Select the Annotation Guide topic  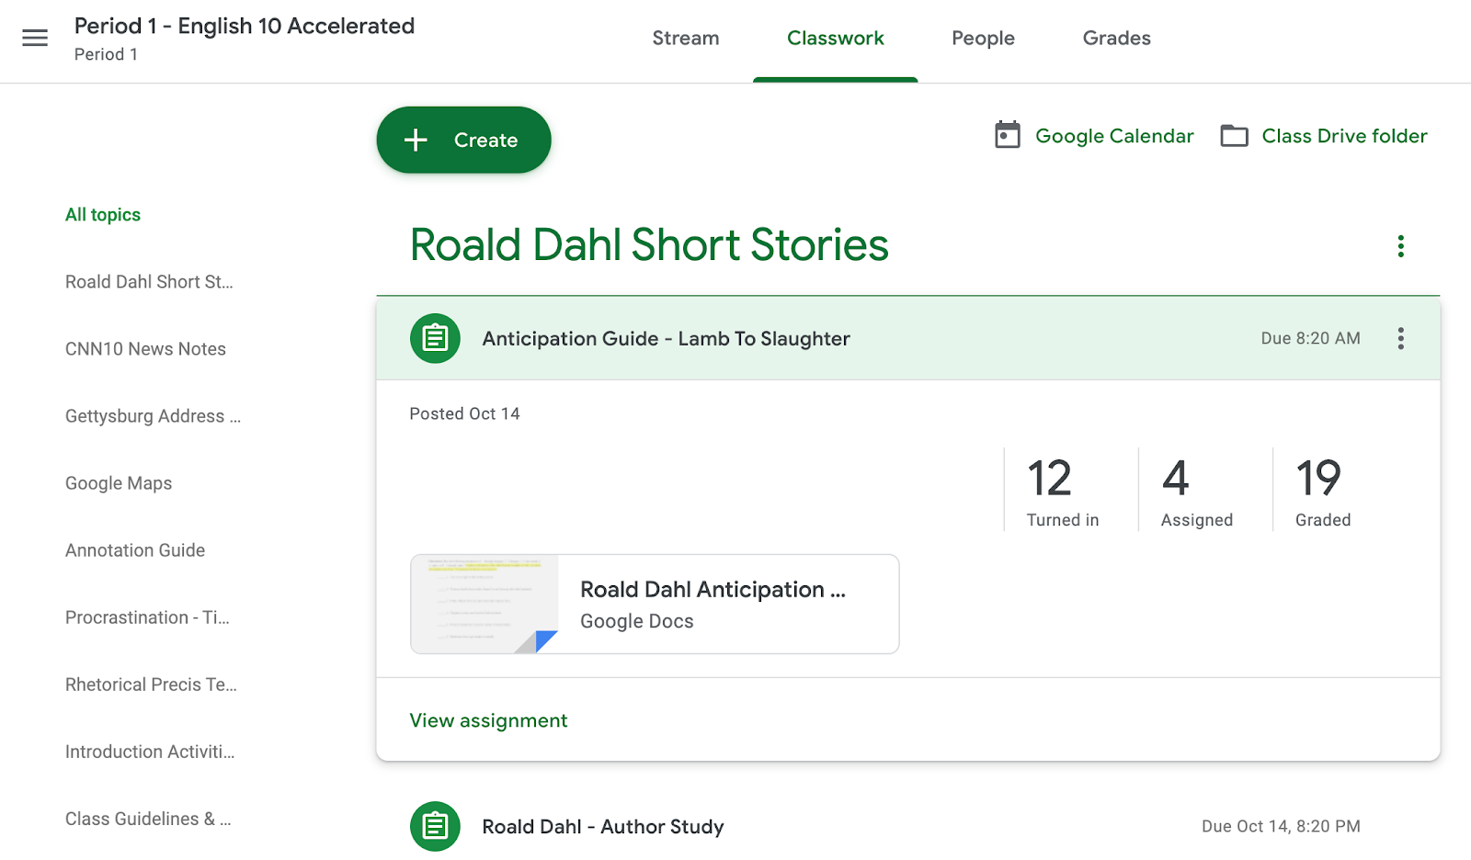[x=134, y=549]
